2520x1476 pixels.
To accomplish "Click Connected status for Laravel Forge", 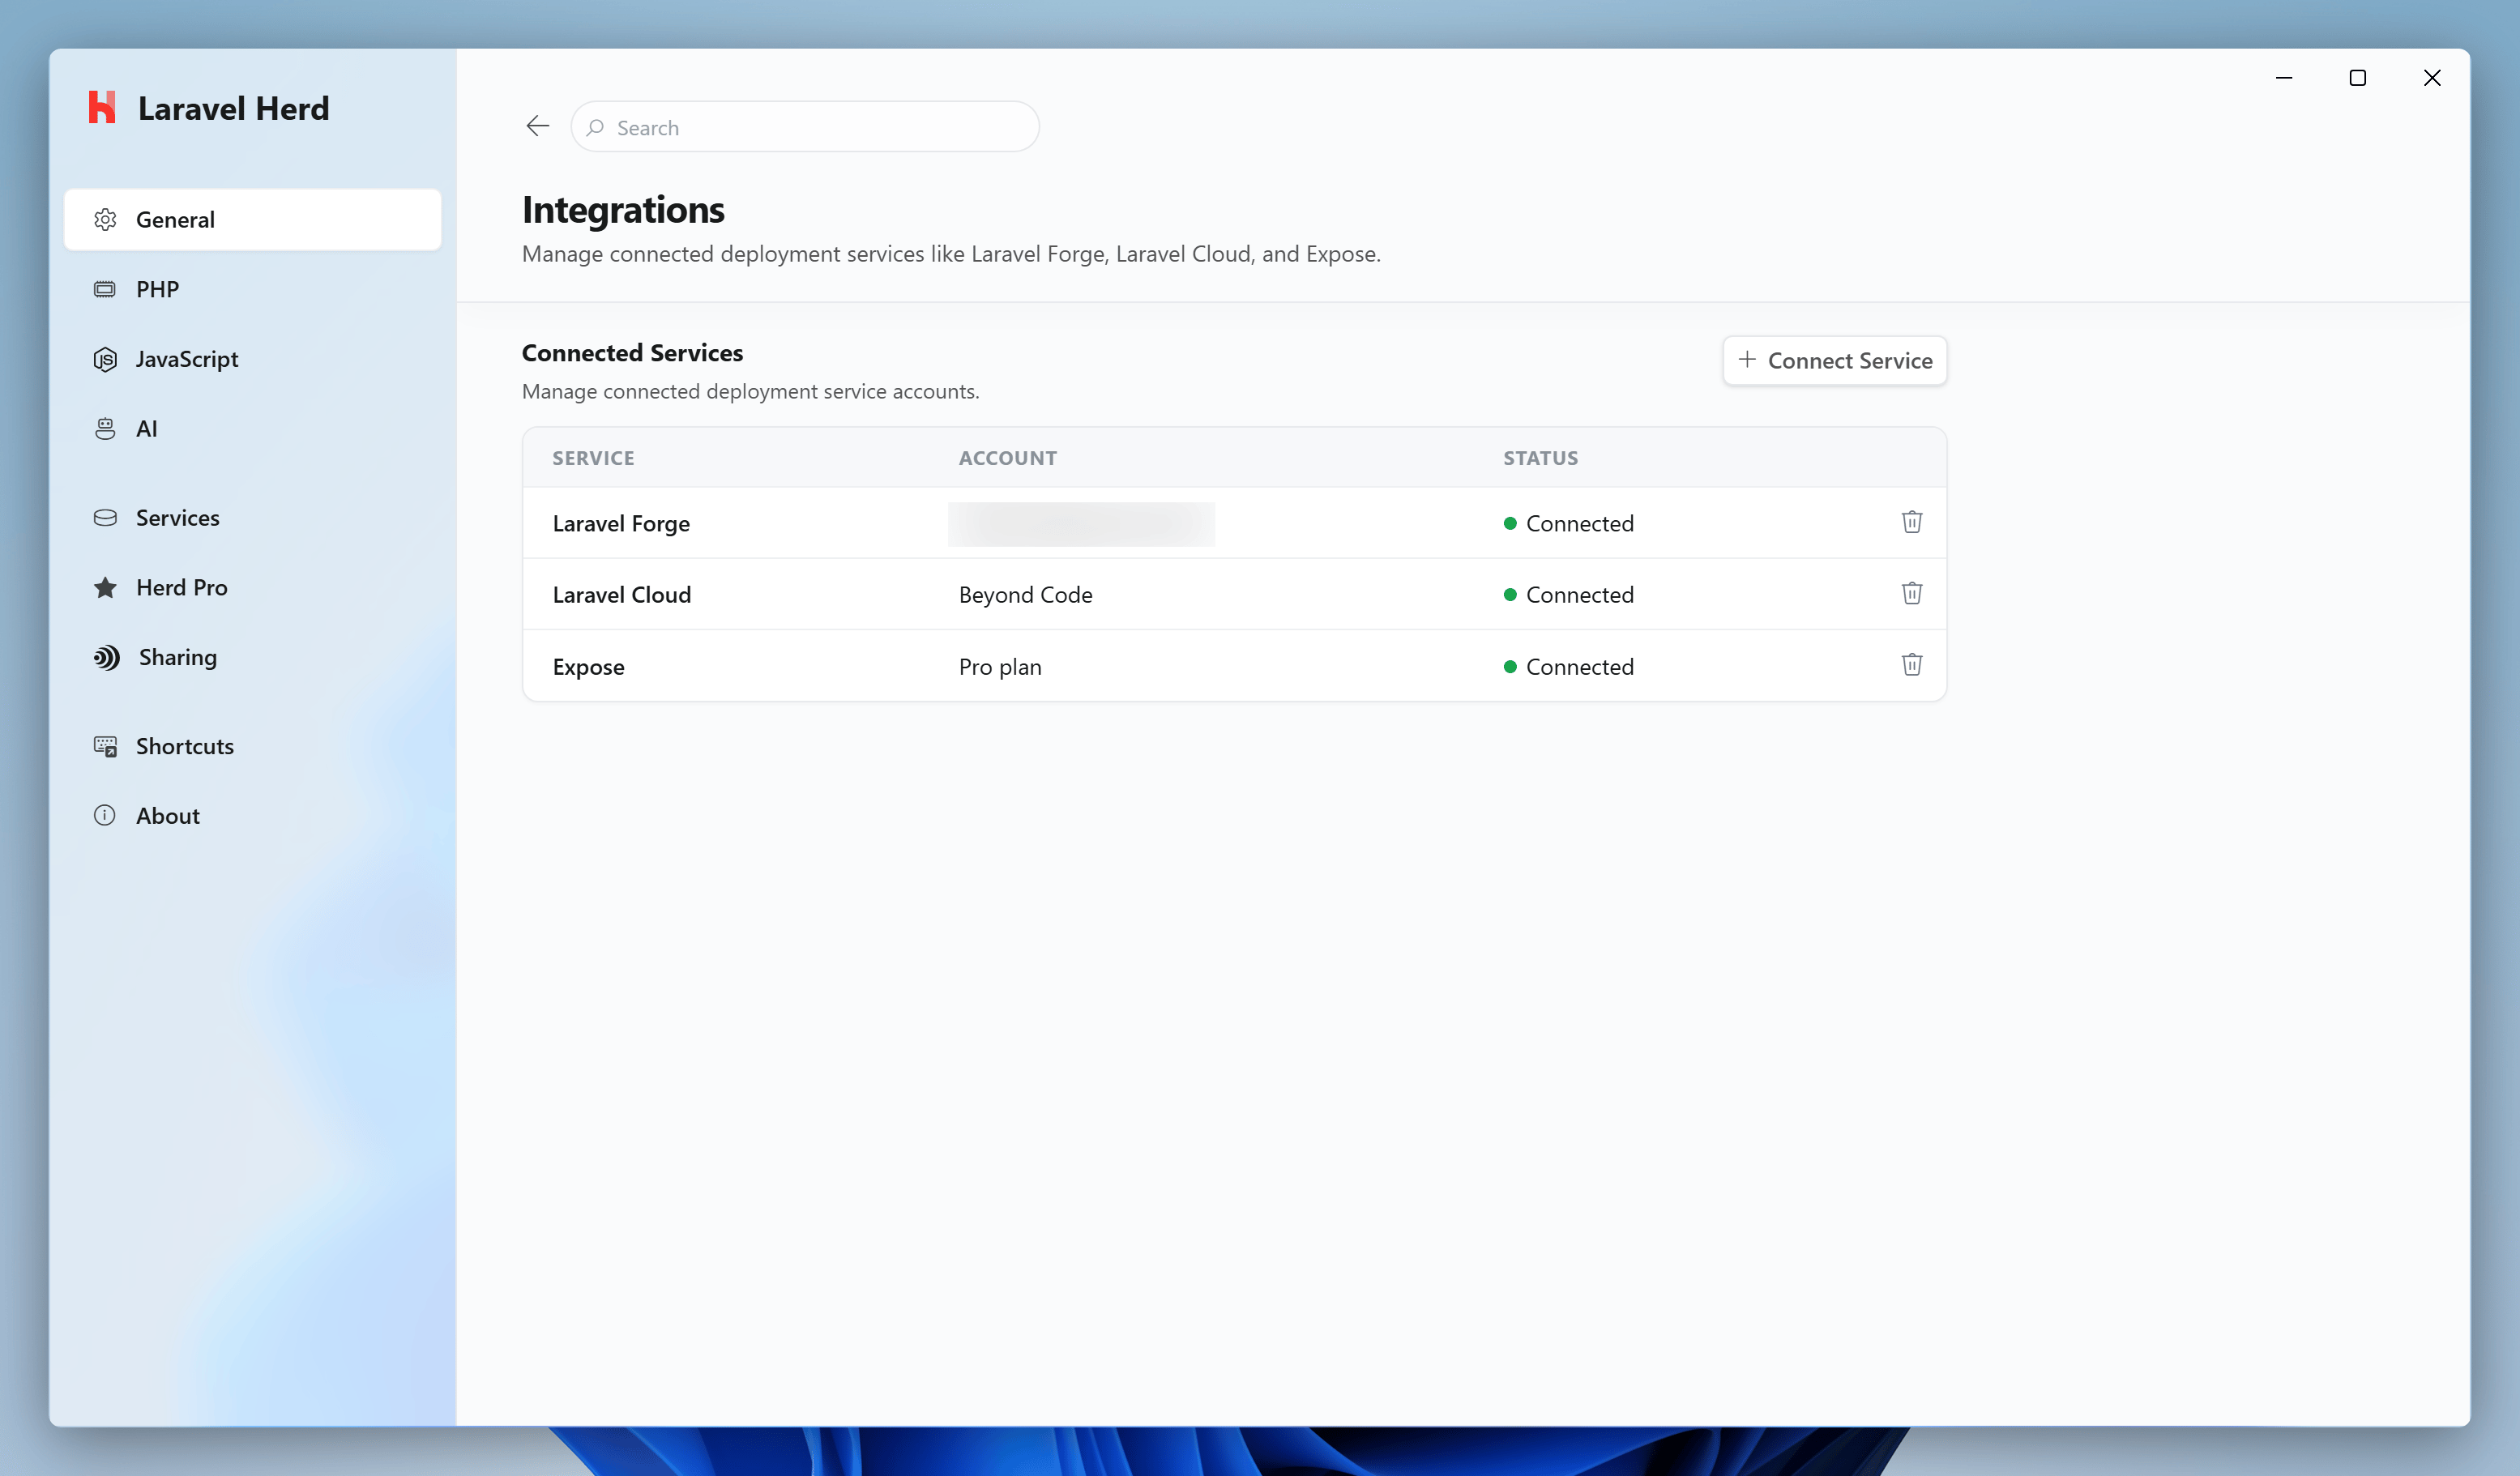I will 1569,523.
